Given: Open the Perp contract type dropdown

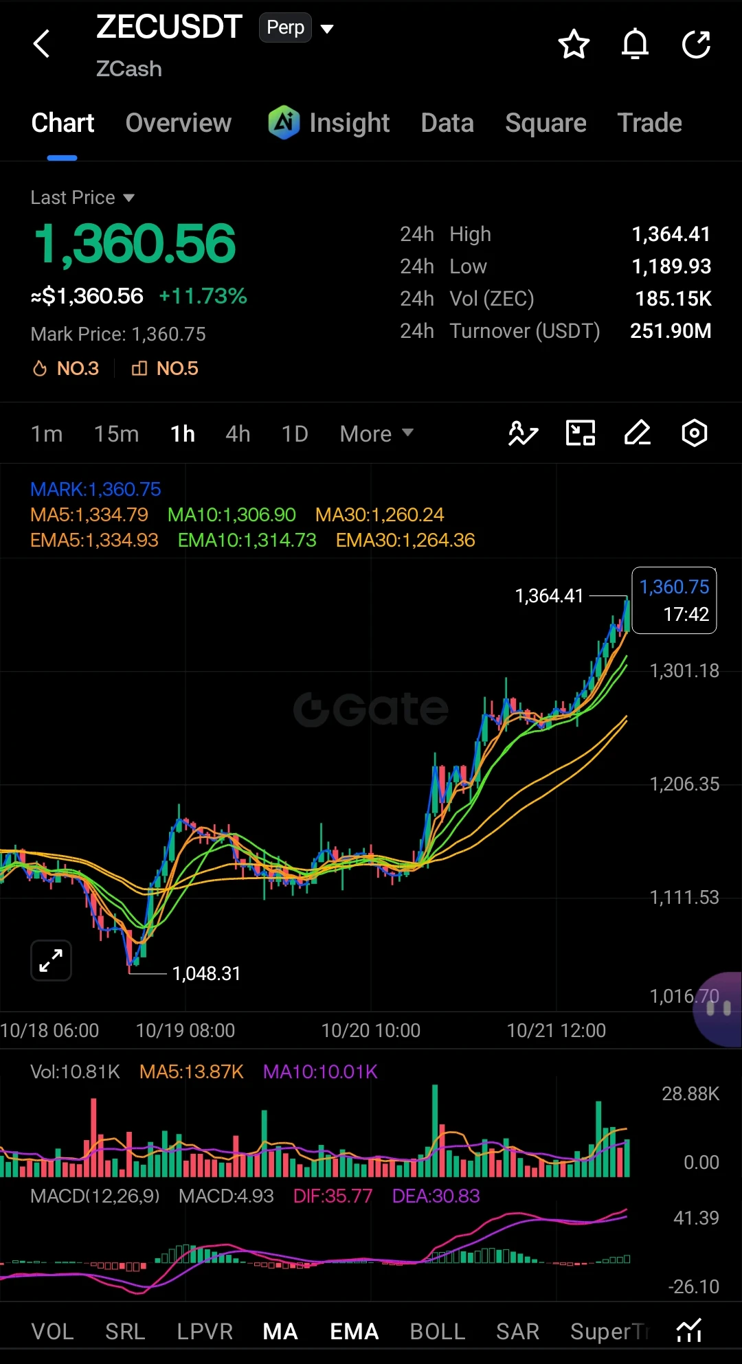Looking at the screenshot, I should pos(297,28).
